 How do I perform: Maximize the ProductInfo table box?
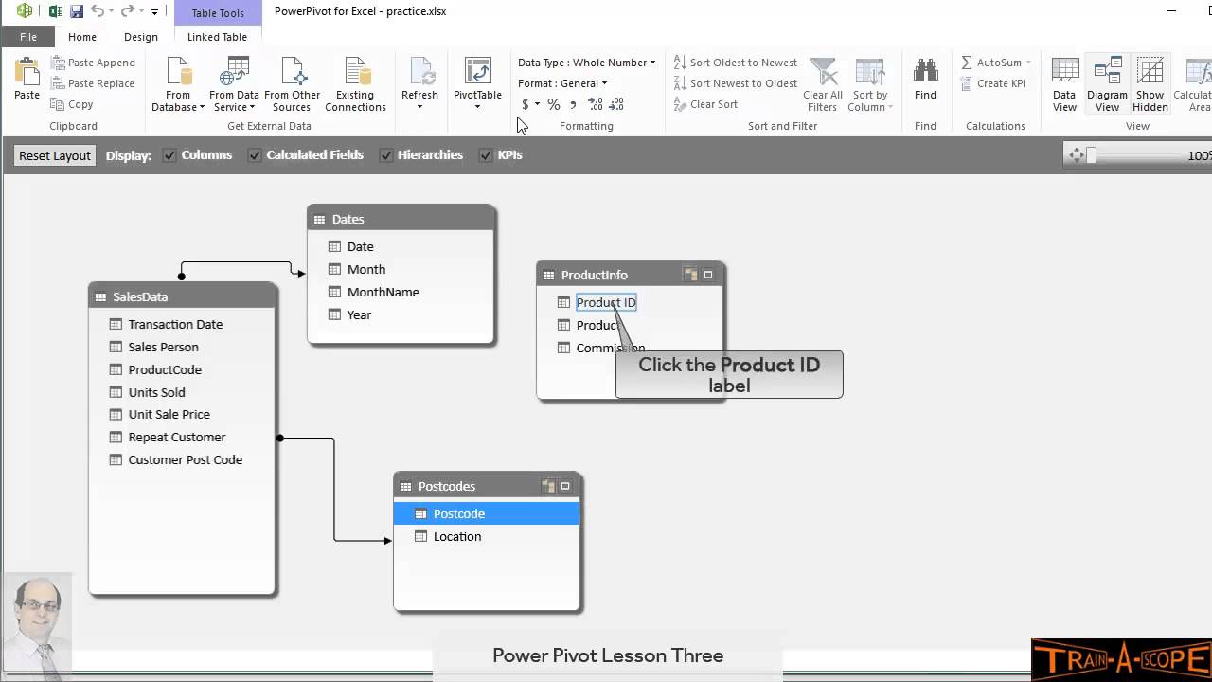coord(707,275)
